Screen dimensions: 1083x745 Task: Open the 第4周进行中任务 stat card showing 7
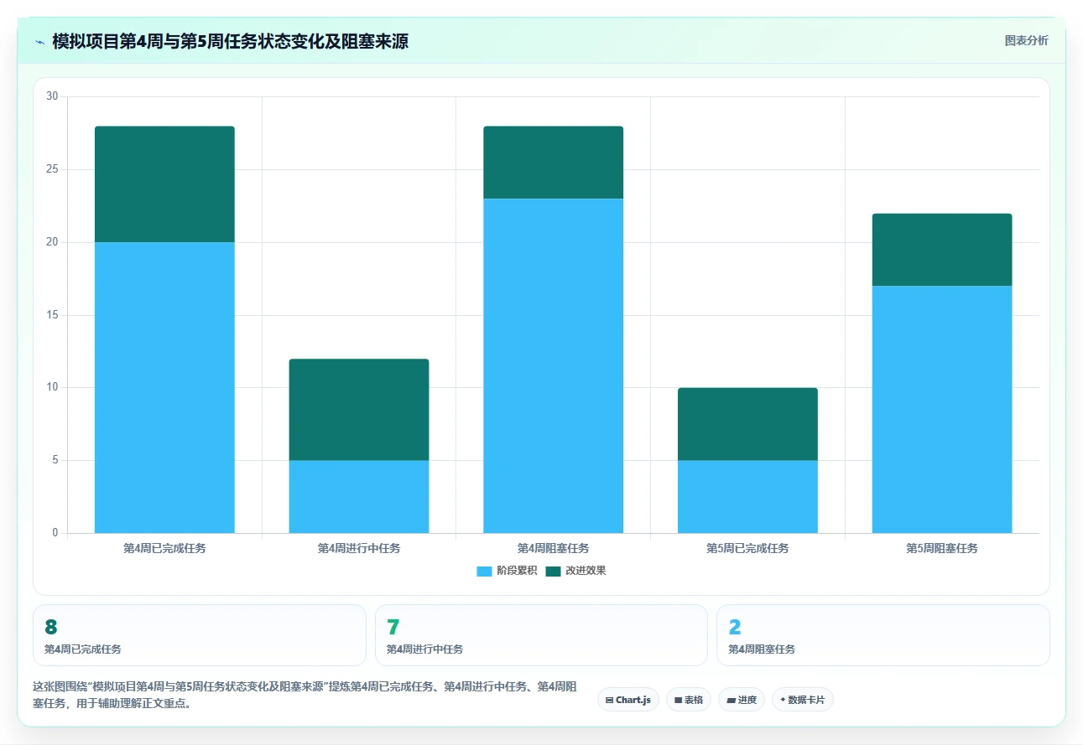pyautogui.click(x=541, y=635)
